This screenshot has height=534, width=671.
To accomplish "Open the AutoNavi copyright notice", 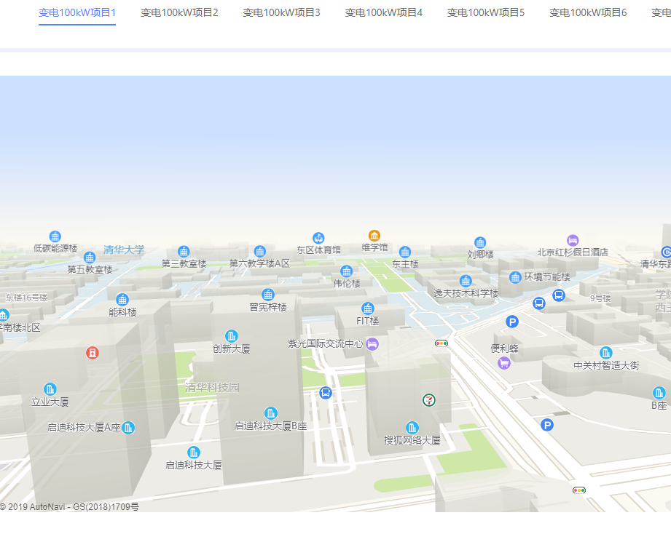I will (70, 507).
